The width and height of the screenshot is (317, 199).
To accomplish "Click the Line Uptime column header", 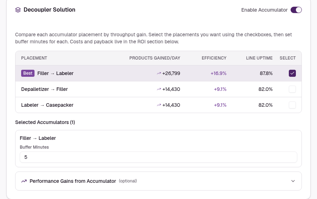I will (x=259, y=58).
